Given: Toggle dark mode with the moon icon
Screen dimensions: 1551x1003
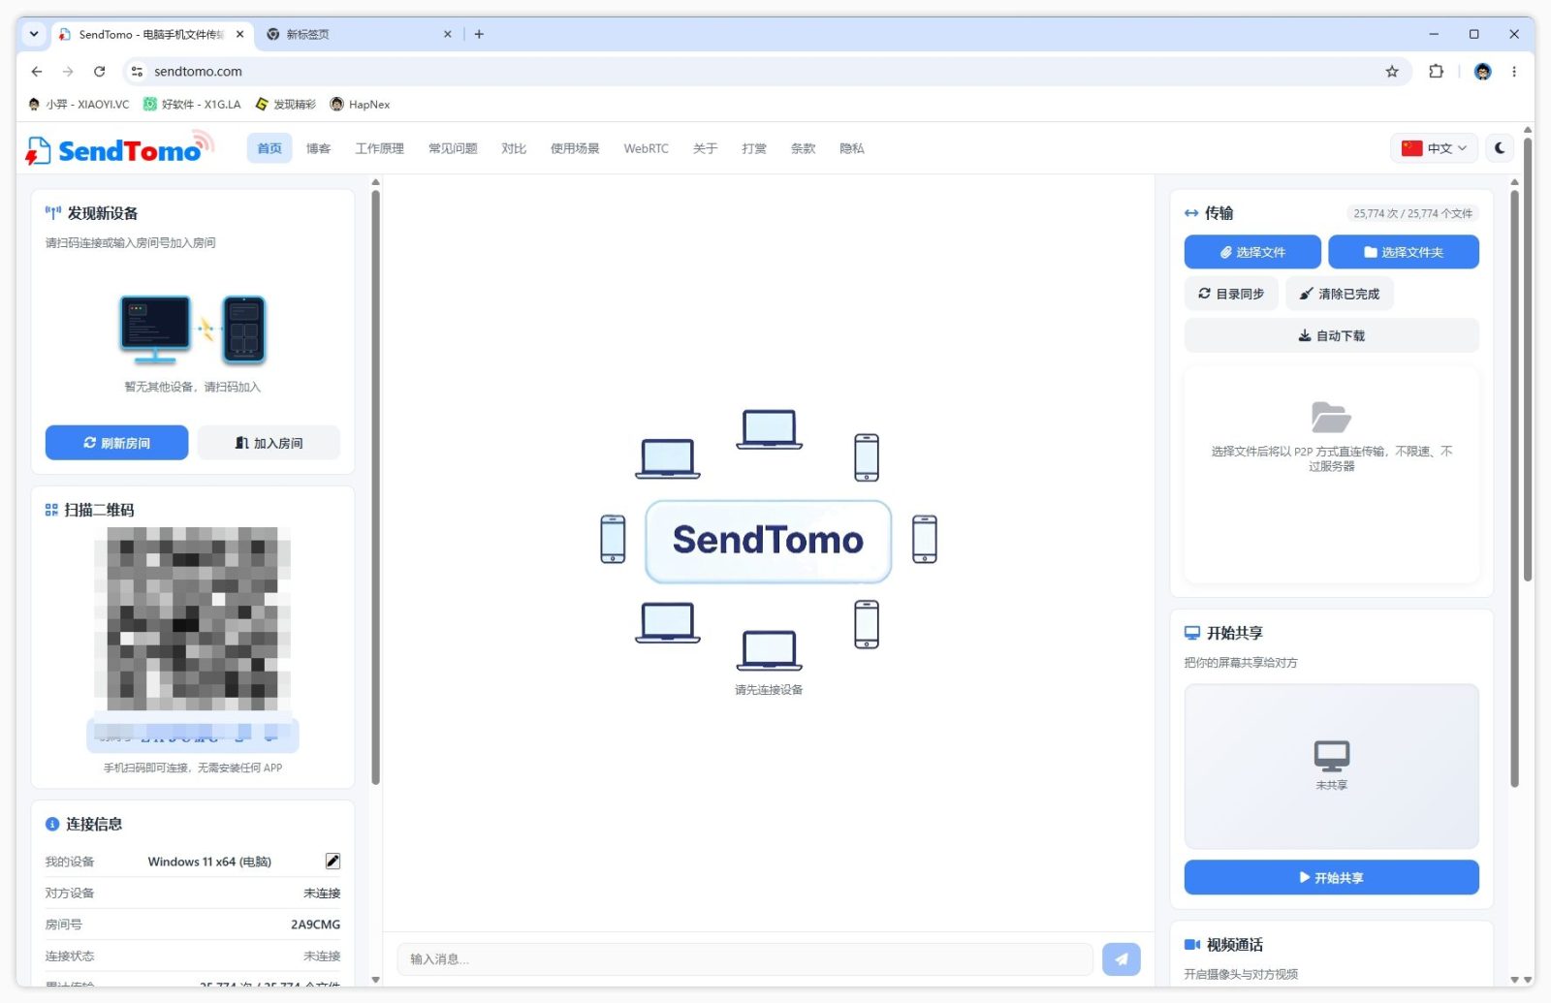Looking at the screenshot, I should (x=1500, y=148).
